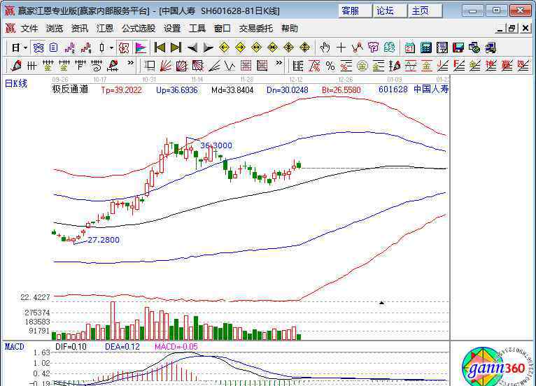Open the 窗口 menu

click(223, 29)
